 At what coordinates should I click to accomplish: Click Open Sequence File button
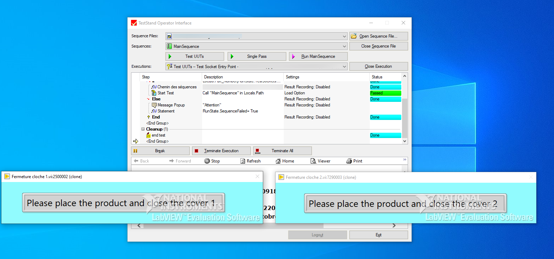click(x=379, y=36)
